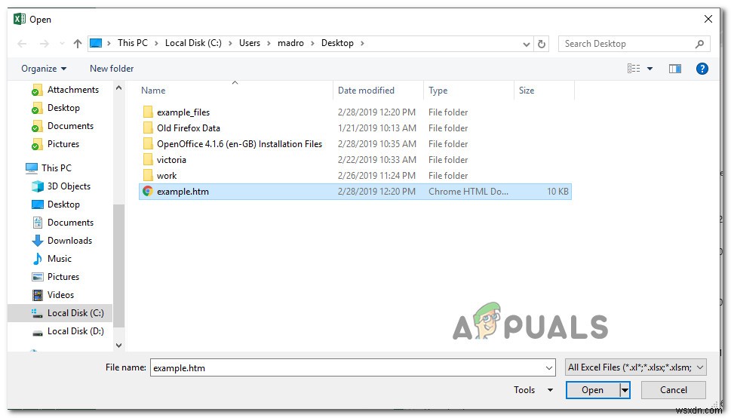Create a New folder
Viewport: 731px width, 418px height.
(x=112, y=69)
